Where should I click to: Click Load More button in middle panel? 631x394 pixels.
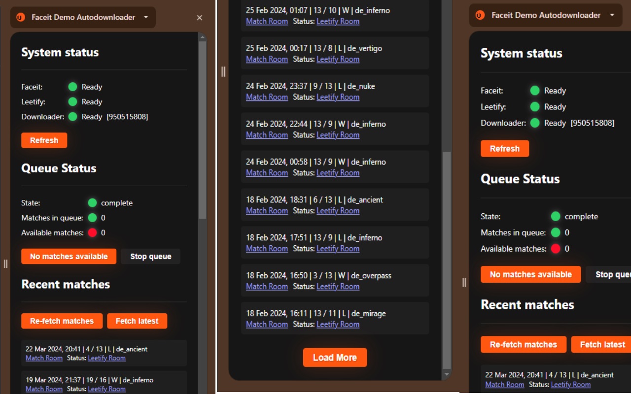[x=335, y=358]
